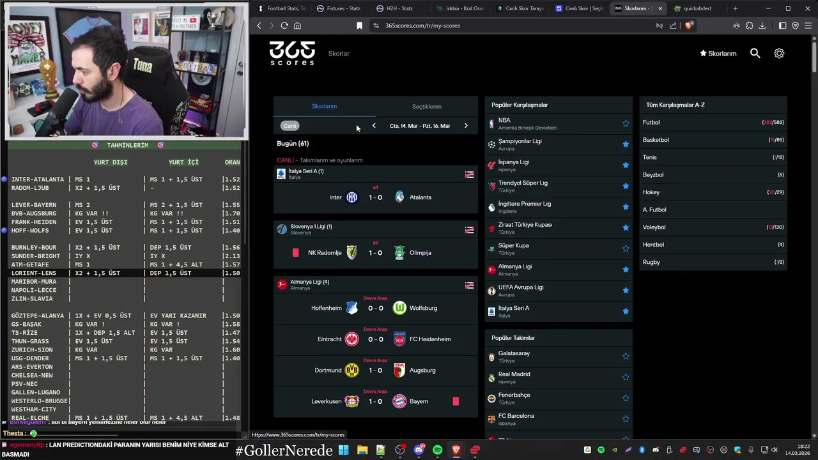The width and height of the screenshot is (818, 460).
Task: Toggle favorite star for Şampiyonlar Ligi
Action: [x=626, y=144]
